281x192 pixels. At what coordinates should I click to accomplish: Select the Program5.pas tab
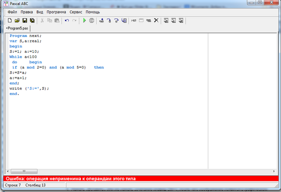[18, 28]
